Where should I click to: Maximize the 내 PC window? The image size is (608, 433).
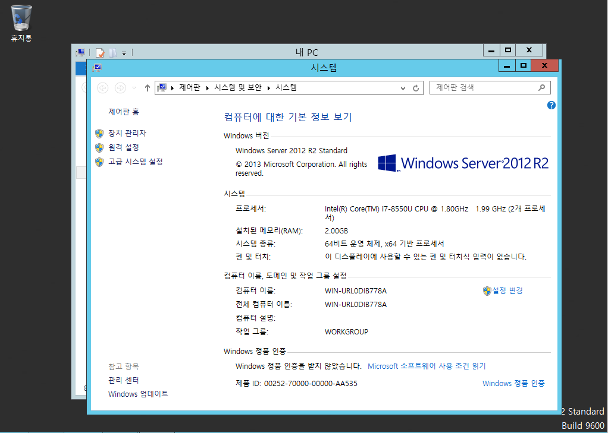coord(508,50)
